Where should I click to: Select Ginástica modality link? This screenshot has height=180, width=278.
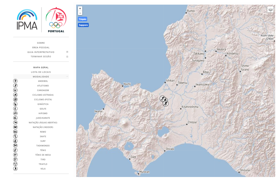pos(43,104)
